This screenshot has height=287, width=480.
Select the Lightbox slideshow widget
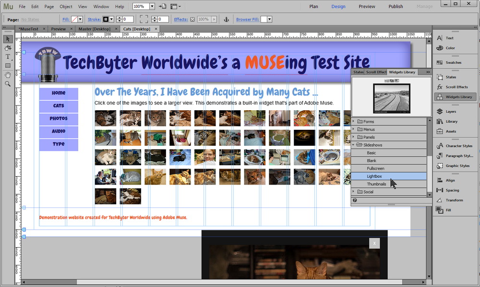[x=389, y=176]
